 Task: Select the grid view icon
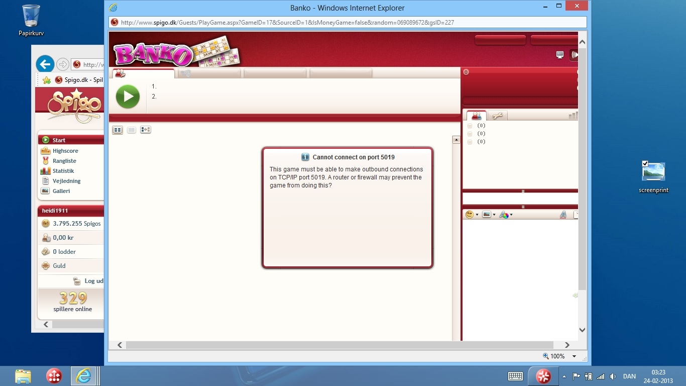tap(118, 130)
